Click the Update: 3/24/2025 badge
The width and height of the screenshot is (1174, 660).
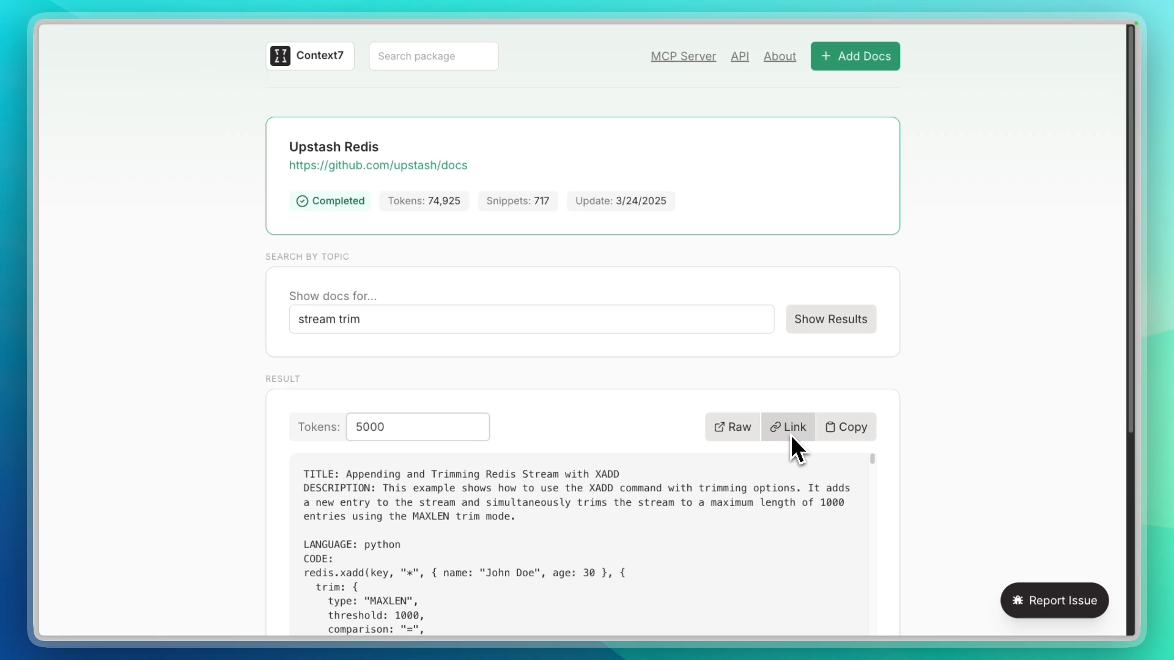pos(620,201)
